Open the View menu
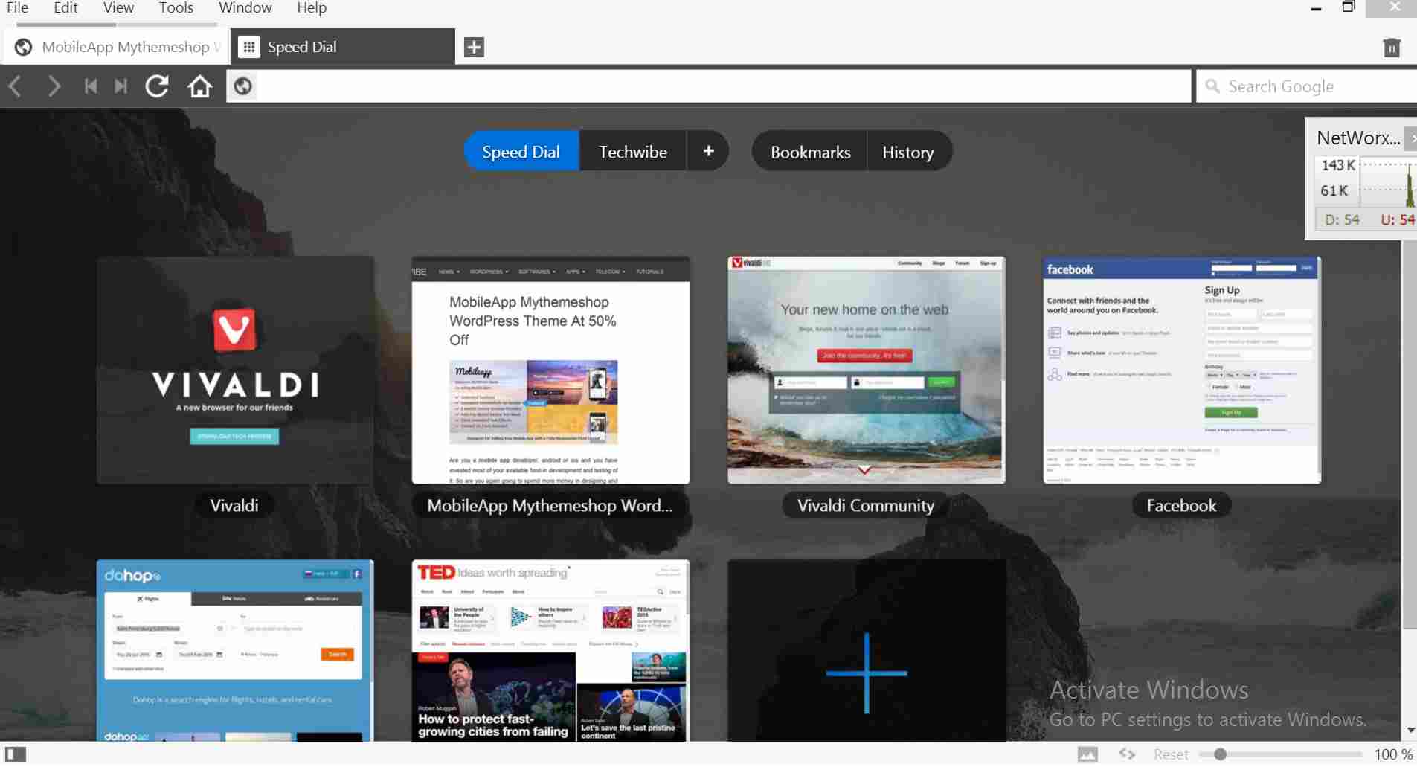This screenshot has width=1417, height=767. pos(118,8)
